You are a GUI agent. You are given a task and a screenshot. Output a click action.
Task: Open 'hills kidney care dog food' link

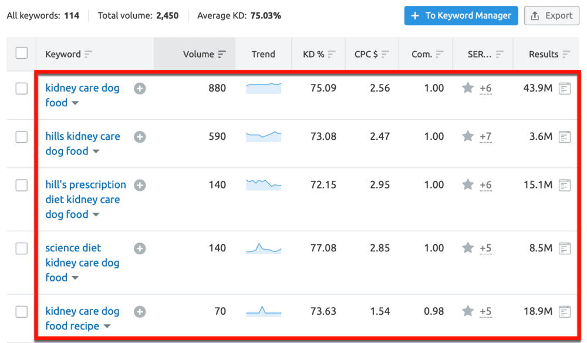(x=83, y=143)
